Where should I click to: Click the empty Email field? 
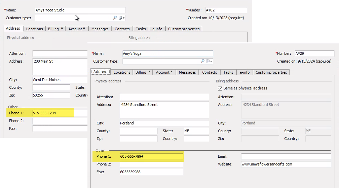point(286,156)
